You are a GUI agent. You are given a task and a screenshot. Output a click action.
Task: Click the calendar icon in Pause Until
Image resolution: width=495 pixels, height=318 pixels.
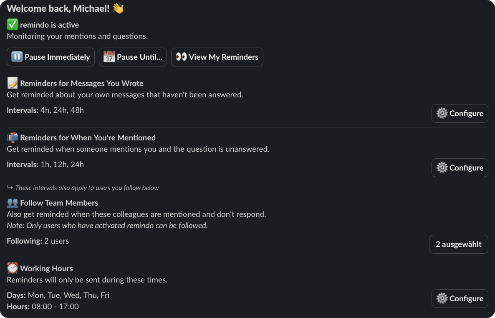click(x=109, y=57)
